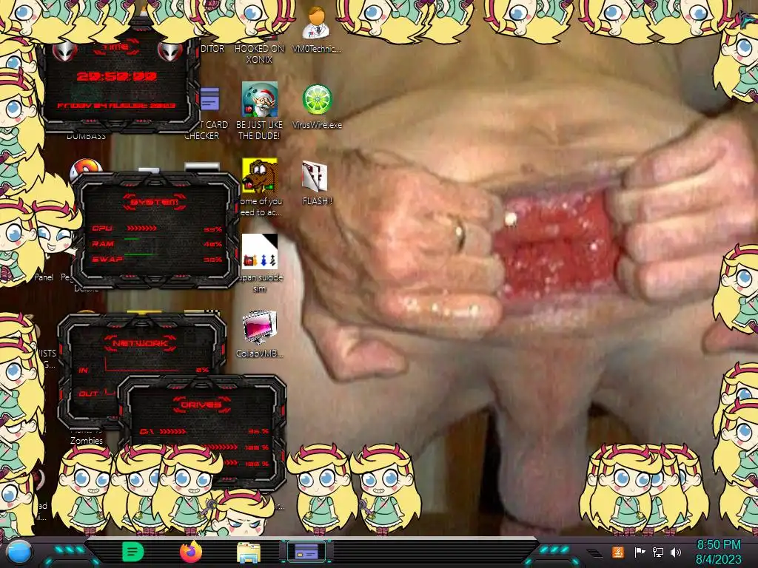Open the volume speaker tray icon
Screen dimensions: 758x568
pos(676,552)
